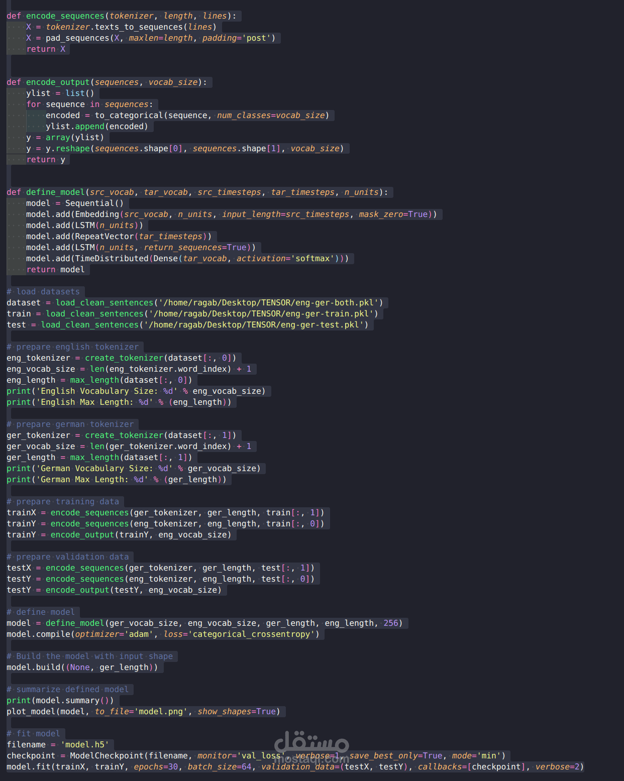Click the 'testY = encode_output' line
Viewport: 624px width, 781px height.
114,590
